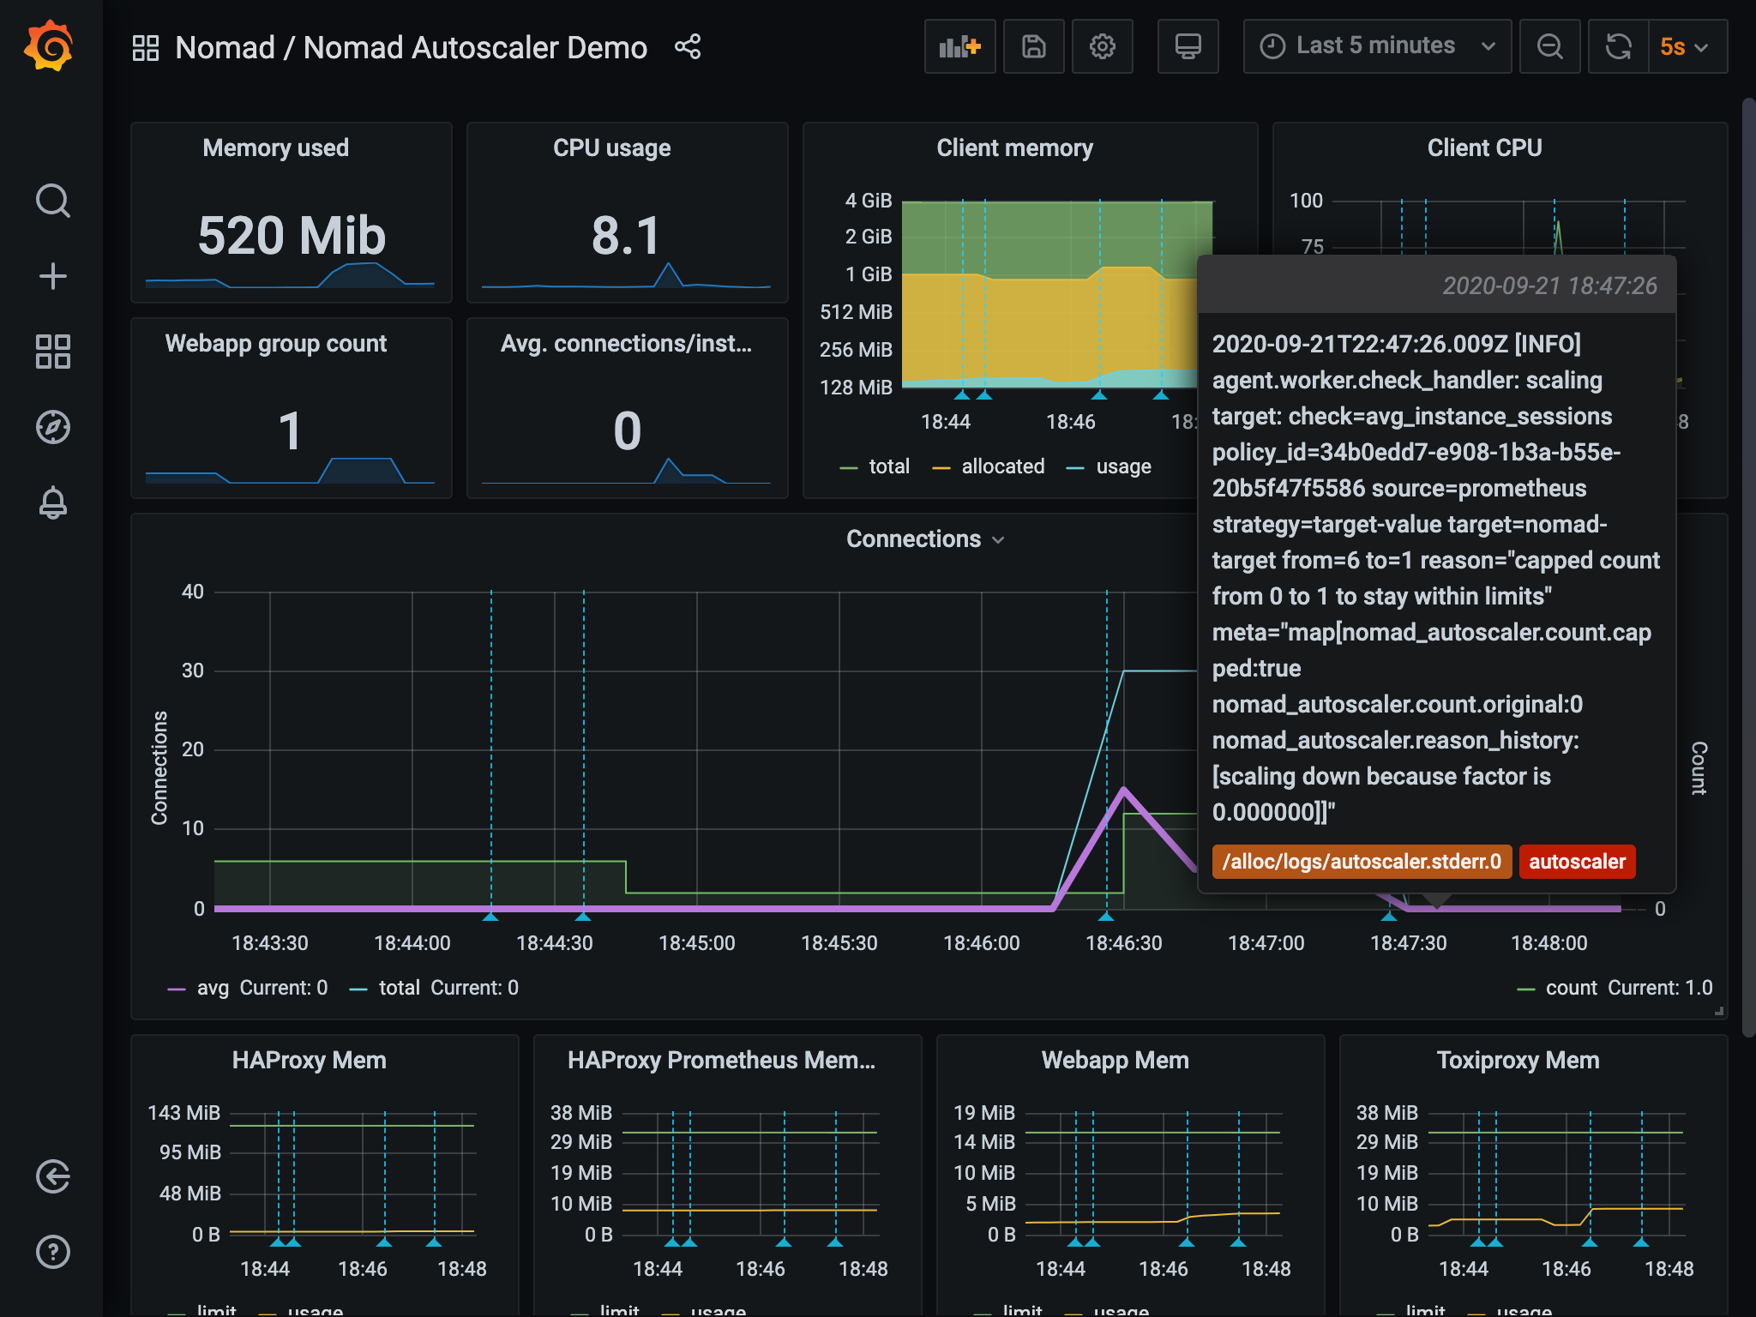The width and height of the screenshot is (1756, 1317).
Task: Open Grafana home logo
Action: pos(50,46)
